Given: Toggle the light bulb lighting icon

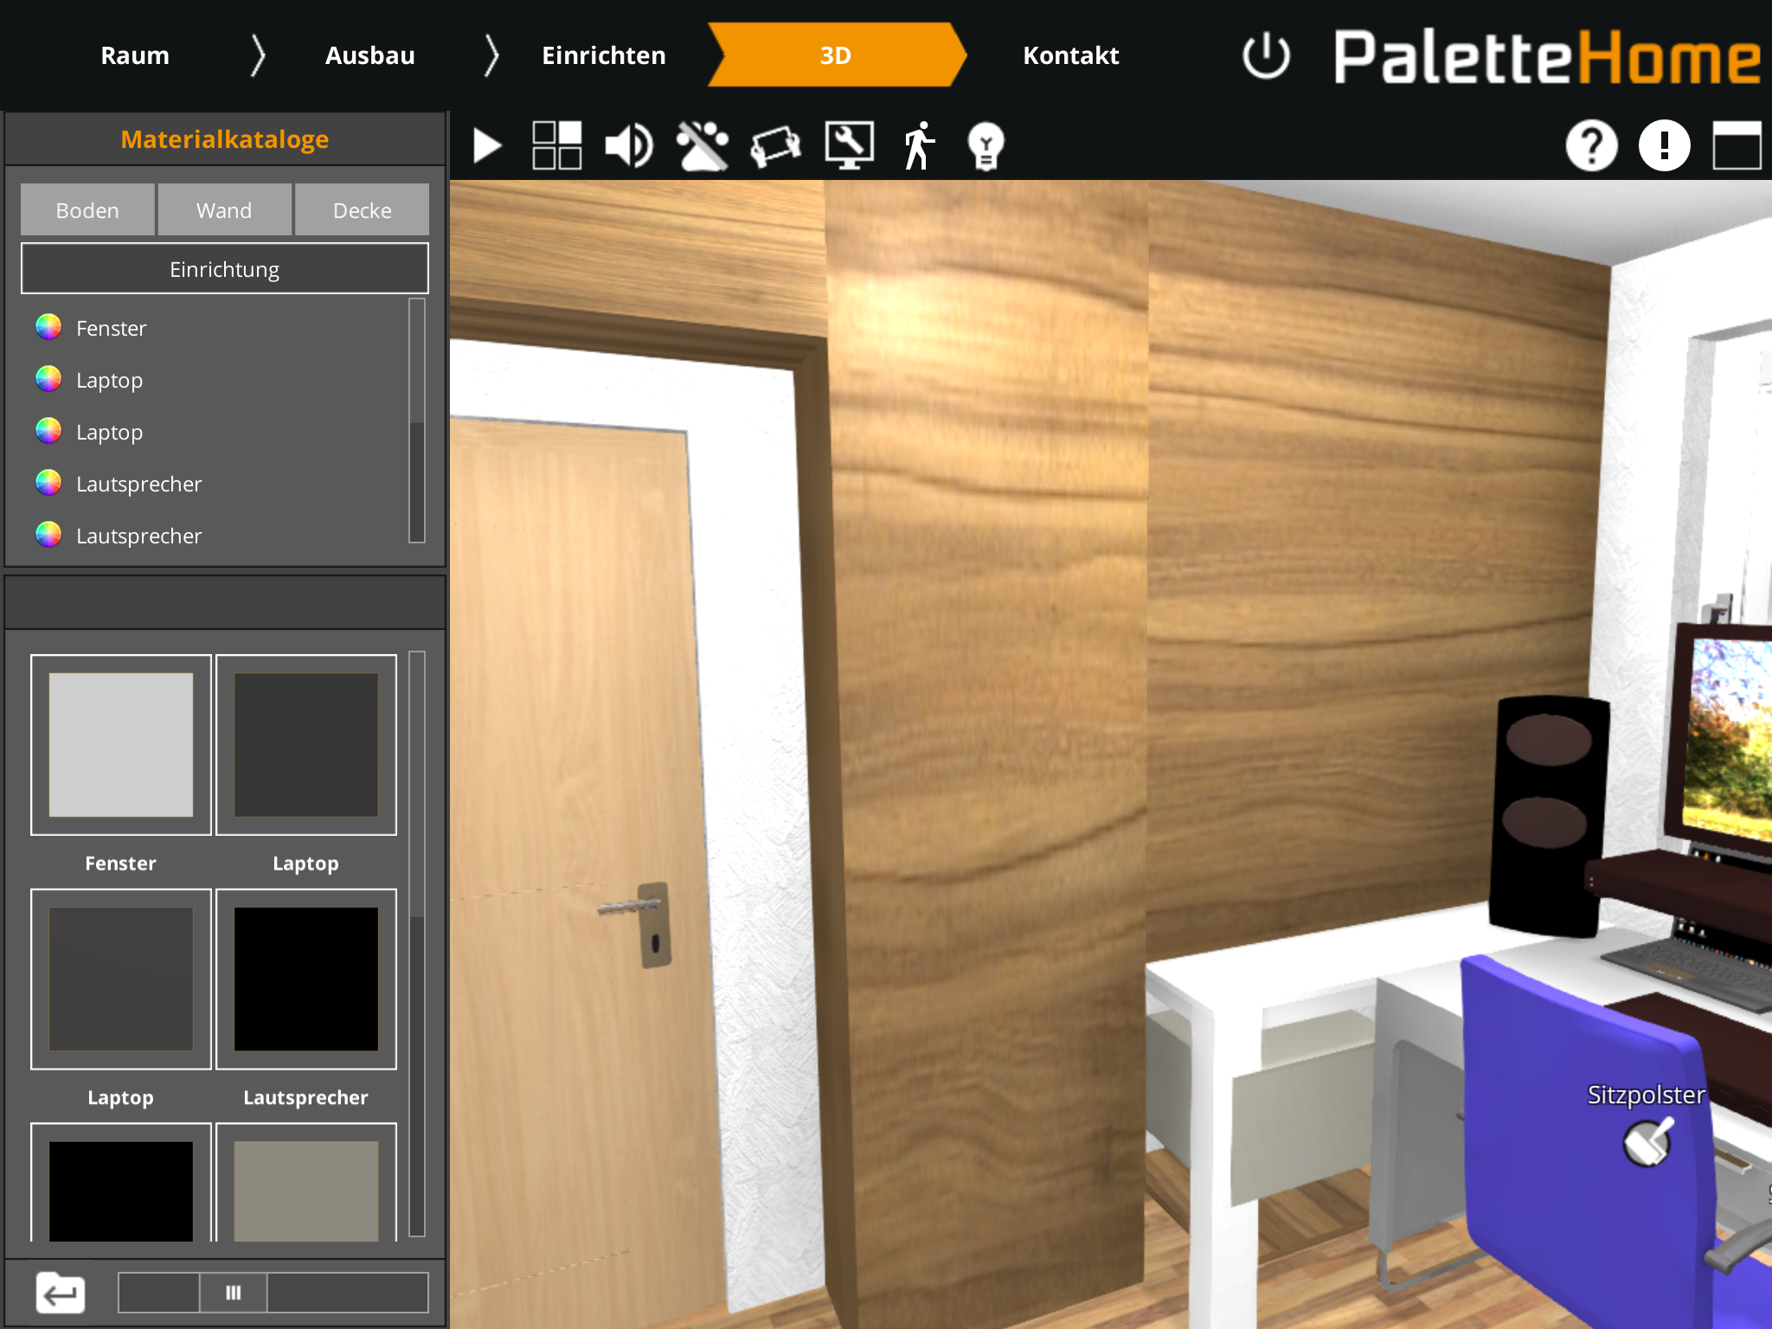Looking at the screenshot, I should 986,145.
